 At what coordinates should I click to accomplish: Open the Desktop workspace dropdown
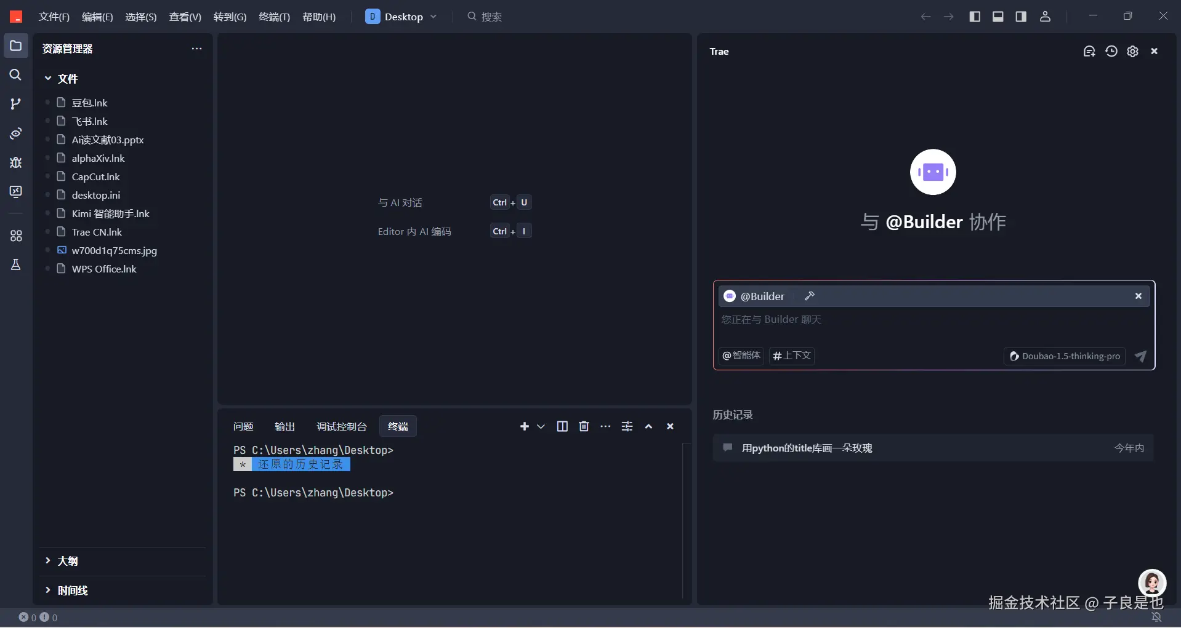coord(401,17)
